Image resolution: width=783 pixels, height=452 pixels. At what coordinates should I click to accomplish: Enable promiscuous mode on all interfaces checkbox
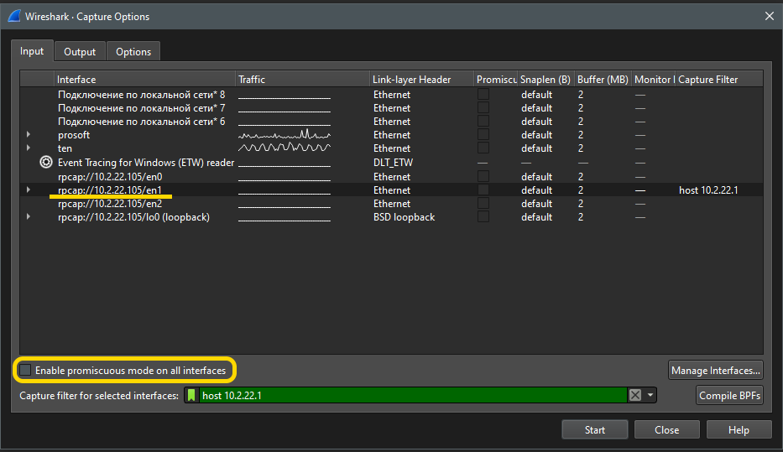(x=25, y=370)
